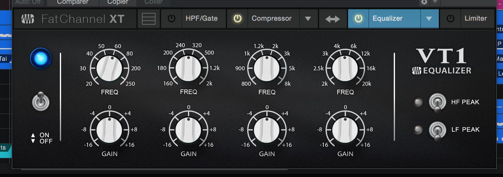Click the Copier button
This screenshot has height=177, width=503.
(118, 2)
